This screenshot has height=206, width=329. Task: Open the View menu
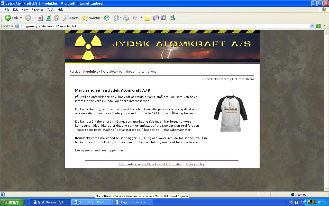[x=25, y=10]
